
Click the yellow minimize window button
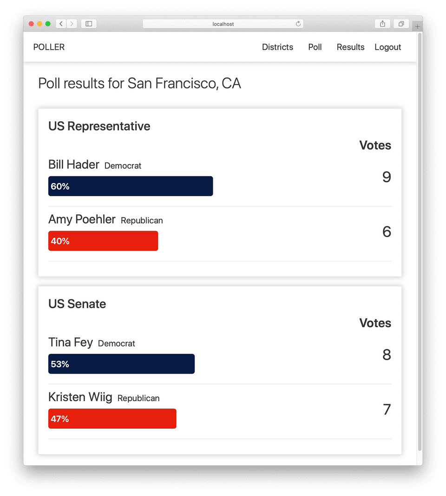[x=39, y=24]
